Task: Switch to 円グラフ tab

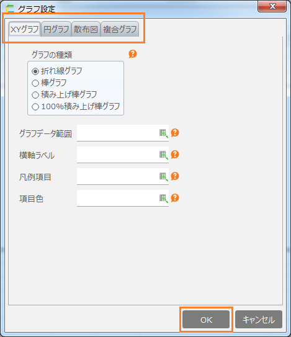Action: click(x=56, y=29)
